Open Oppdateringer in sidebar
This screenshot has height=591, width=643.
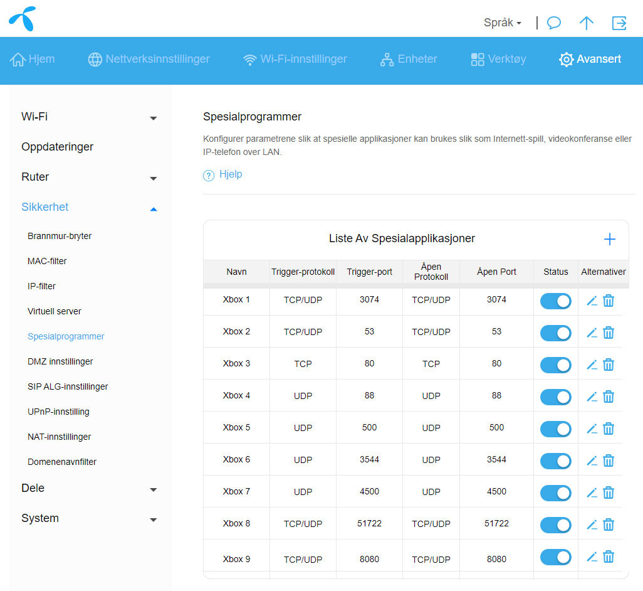tap(58, 147)
